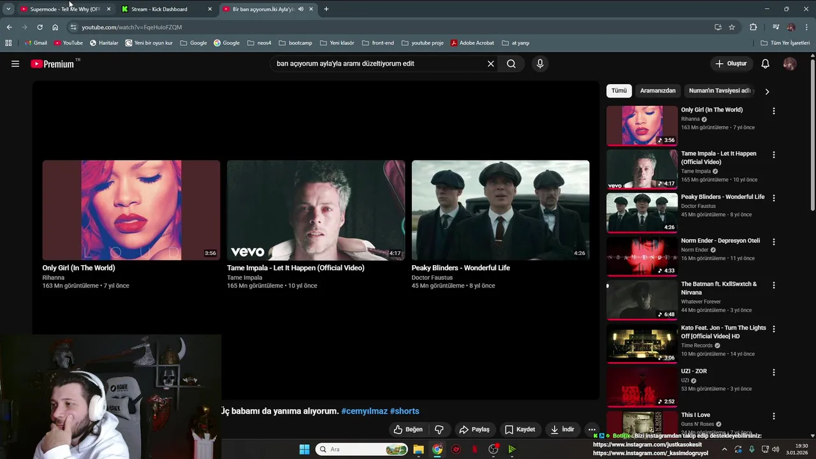Open the YouTube hamburger guide menu
Image resolution: width=816 pixels, height=459 pixels.
click(15, 64)
